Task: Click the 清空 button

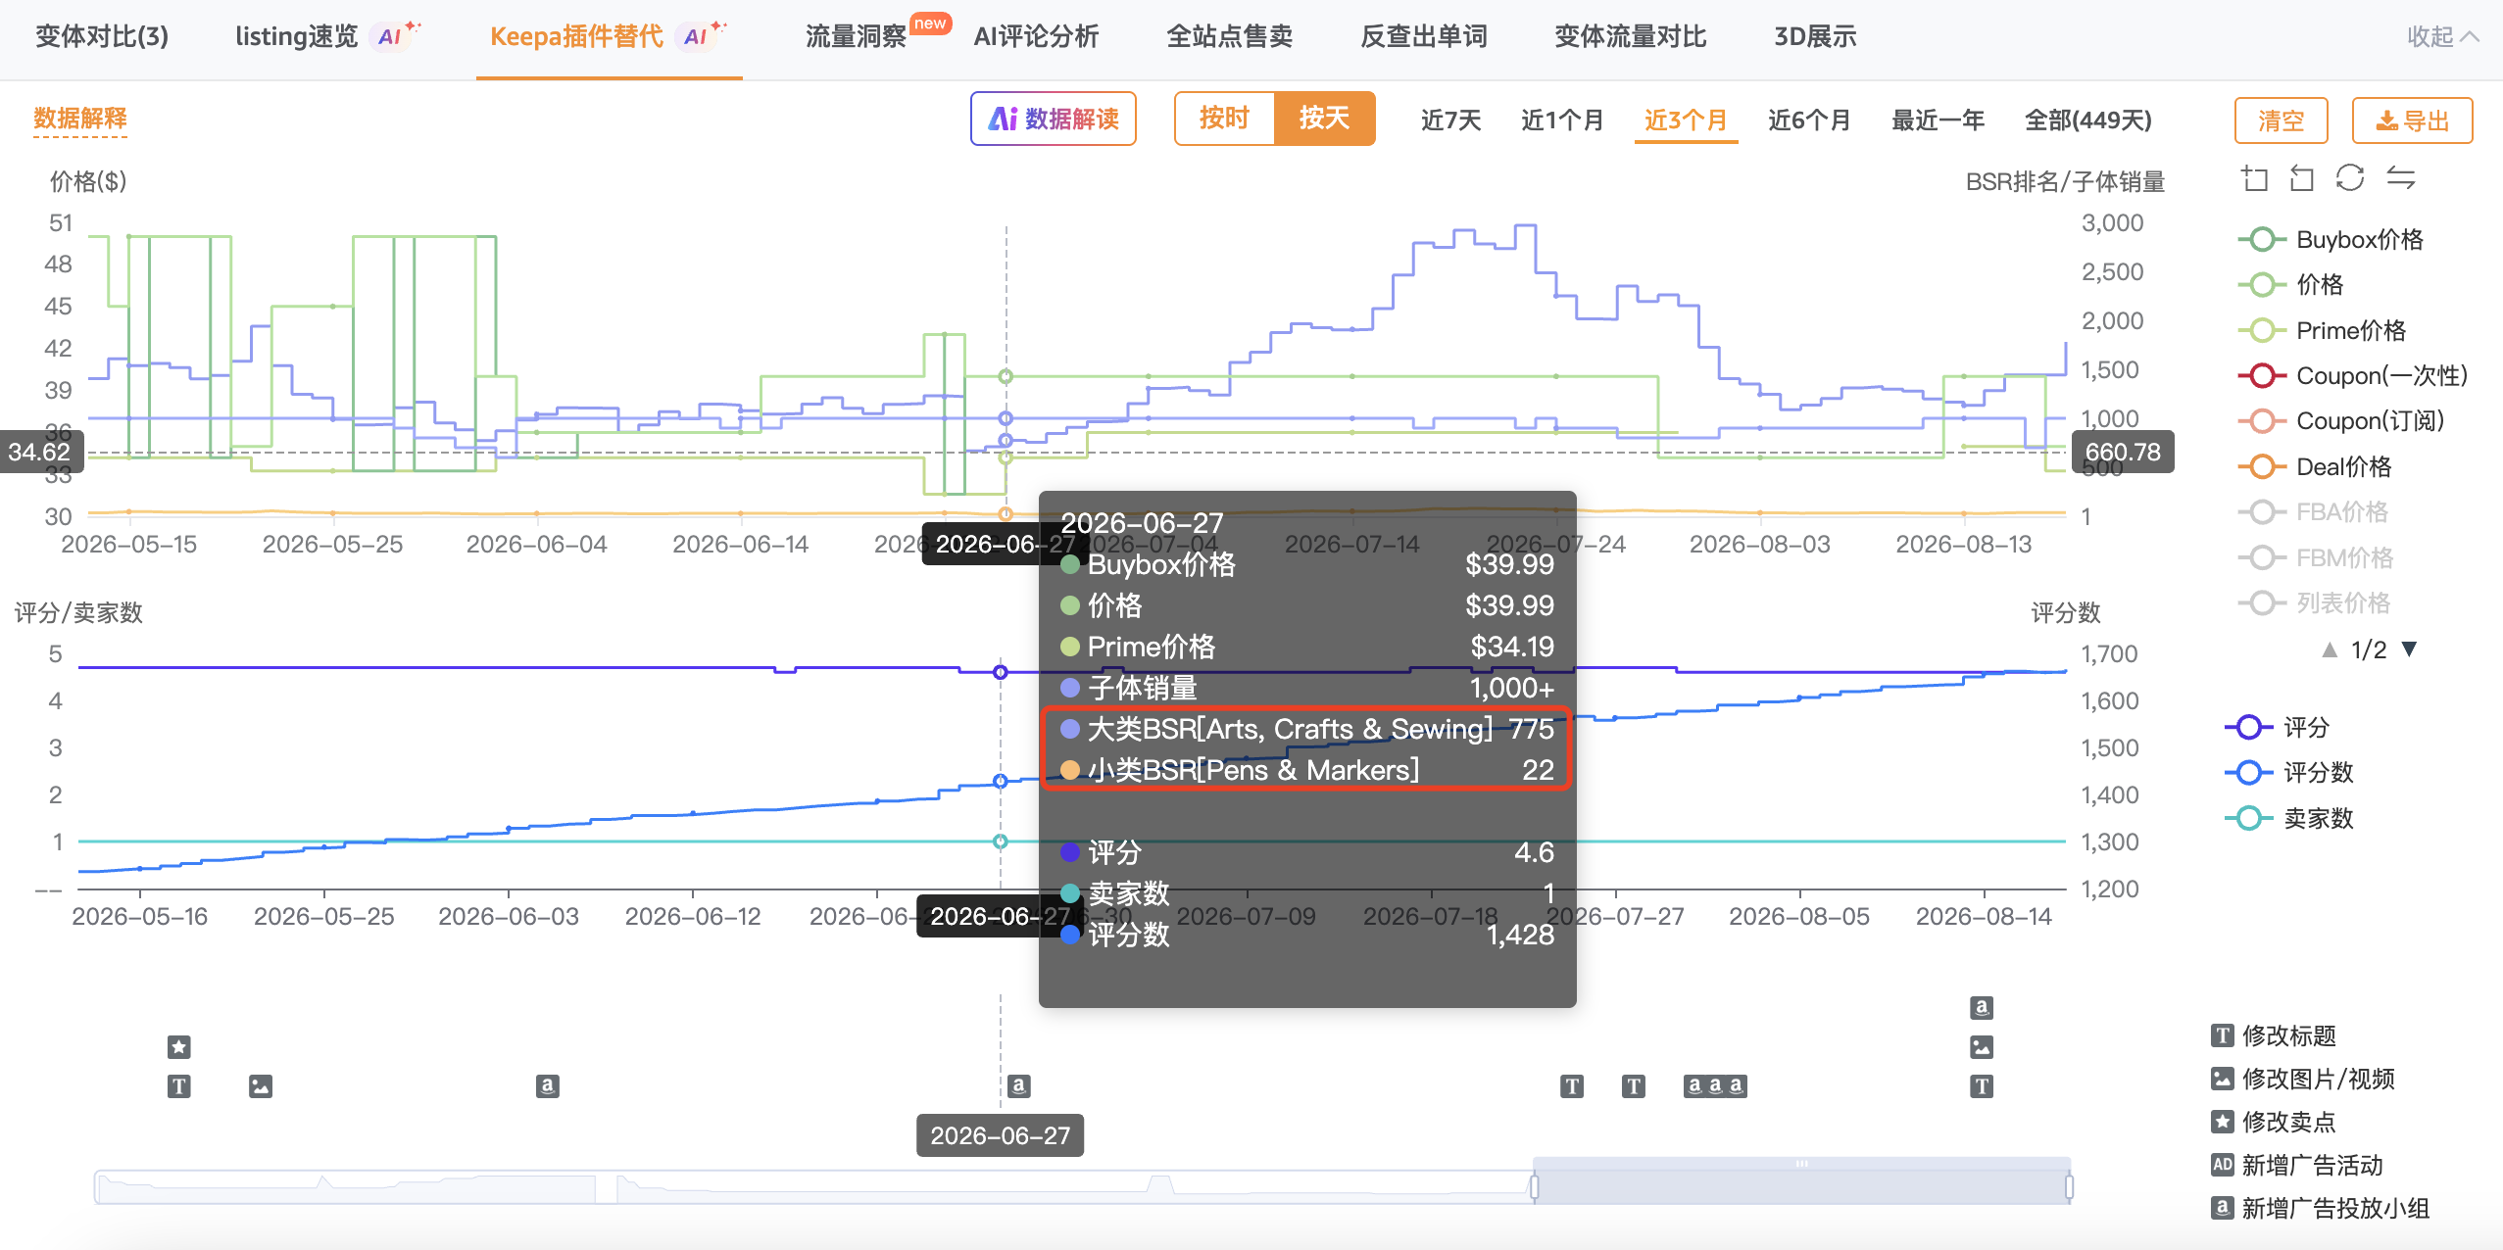Action: 2282,120
